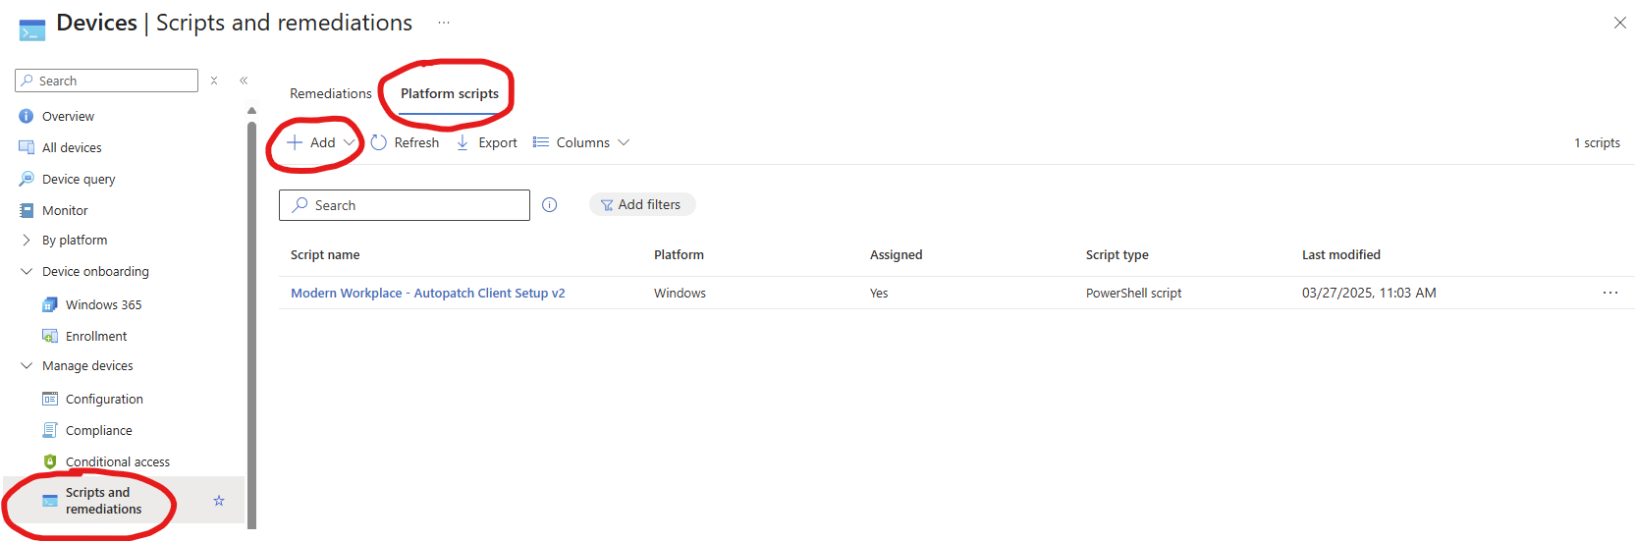
Task: Click the 1 scripts count text
Action: click(x=1597, y=142)
